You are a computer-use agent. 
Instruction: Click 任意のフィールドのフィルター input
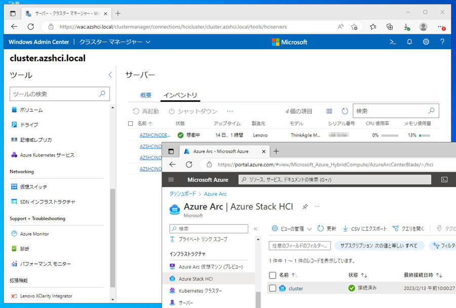[x=300, y=246]
